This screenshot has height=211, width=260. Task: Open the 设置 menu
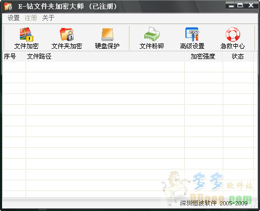(x=13, y=18)
